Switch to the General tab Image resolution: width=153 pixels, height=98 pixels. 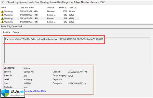click(x=7, y=32)
